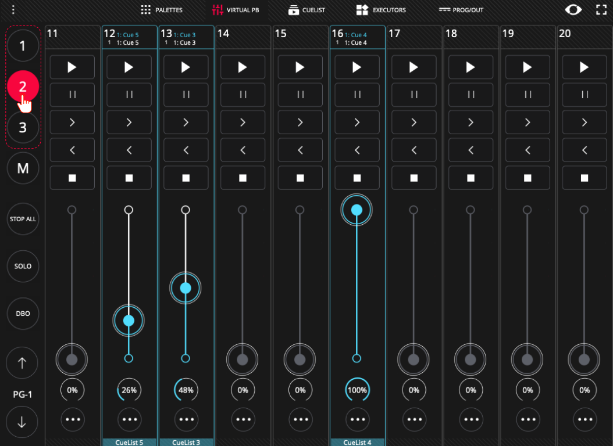Page up with the up arrow button
This screenshot has height=446, width=613.
(x=22, y=363)
